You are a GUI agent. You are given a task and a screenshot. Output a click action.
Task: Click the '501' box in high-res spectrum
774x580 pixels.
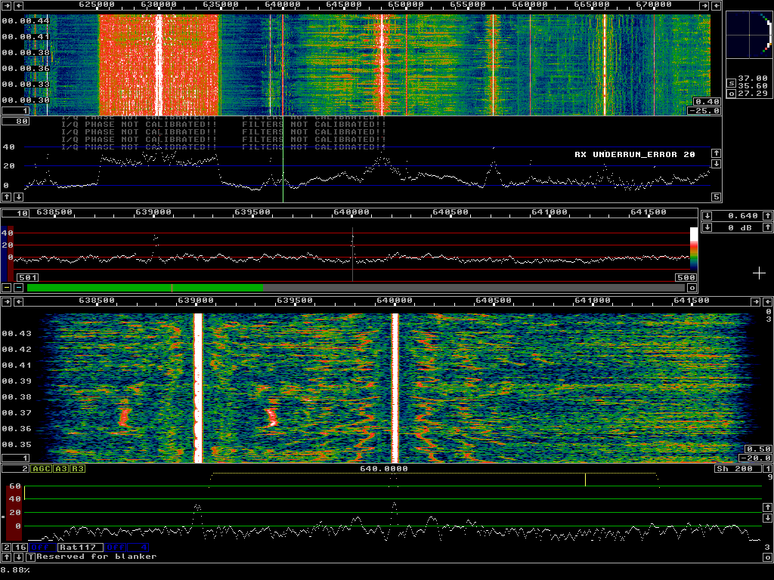click(28, 278)
